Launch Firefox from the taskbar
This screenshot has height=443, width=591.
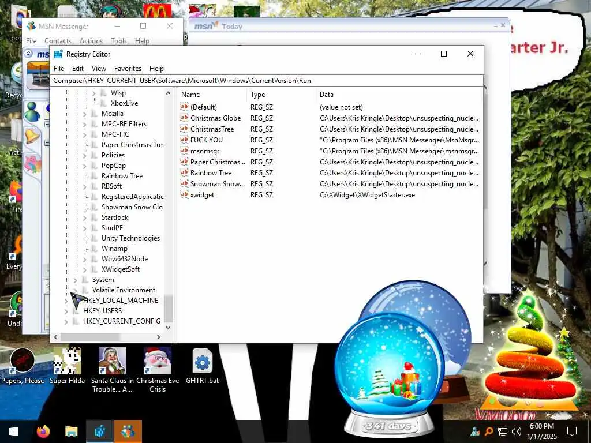coord(43,431)
